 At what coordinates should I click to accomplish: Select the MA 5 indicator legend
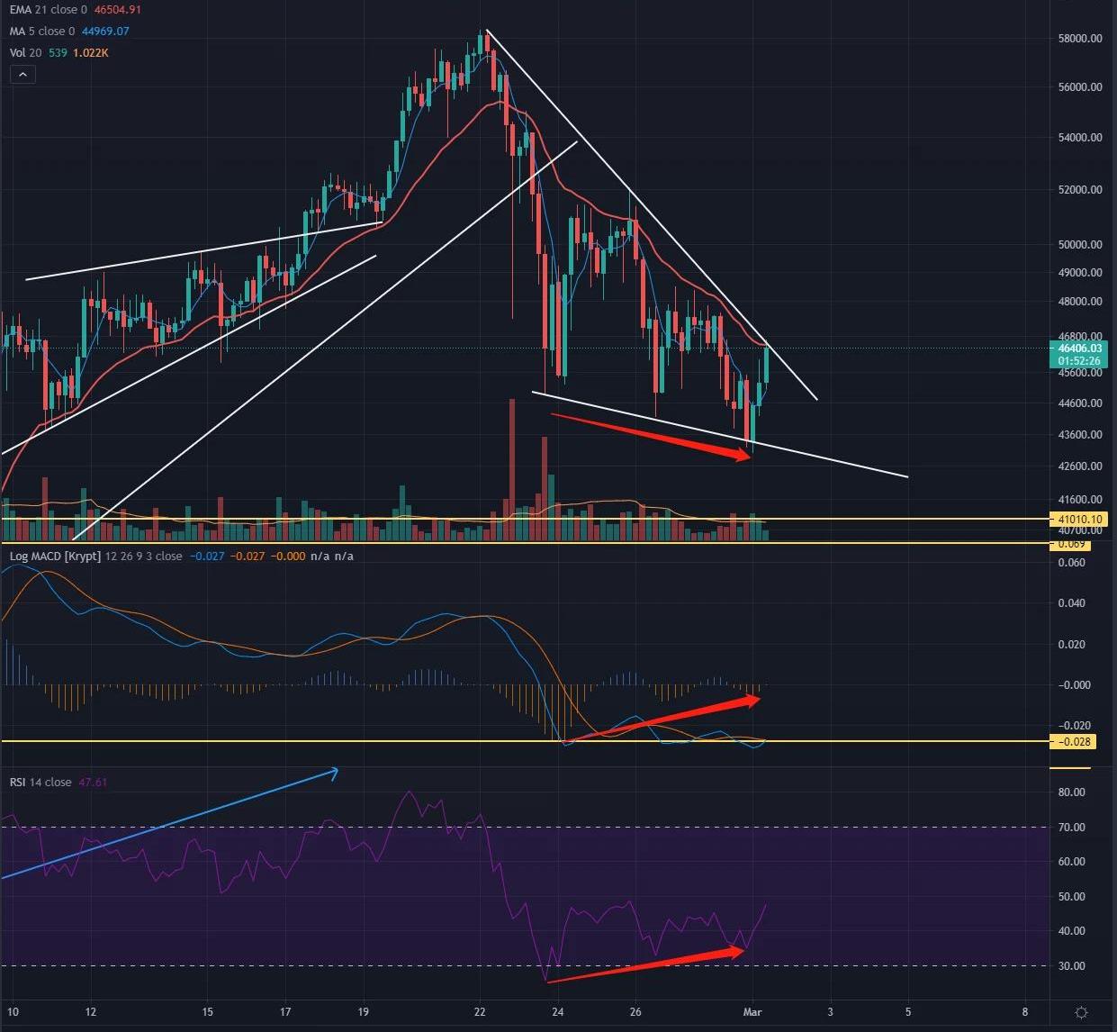click(x=41, y=32)
